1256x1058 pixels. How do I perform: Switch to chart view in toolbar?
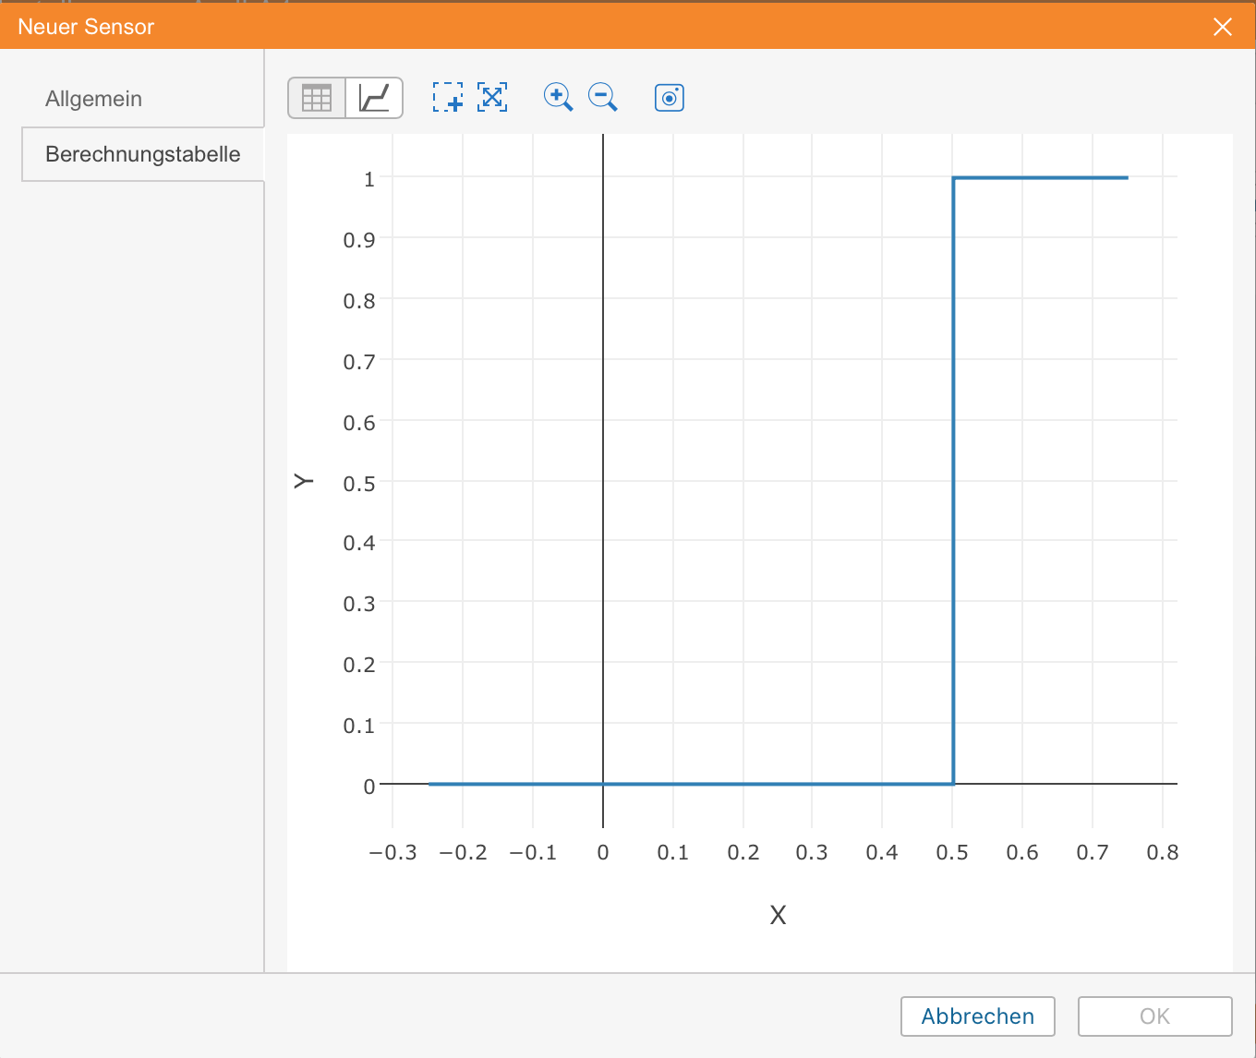point(374,98)
